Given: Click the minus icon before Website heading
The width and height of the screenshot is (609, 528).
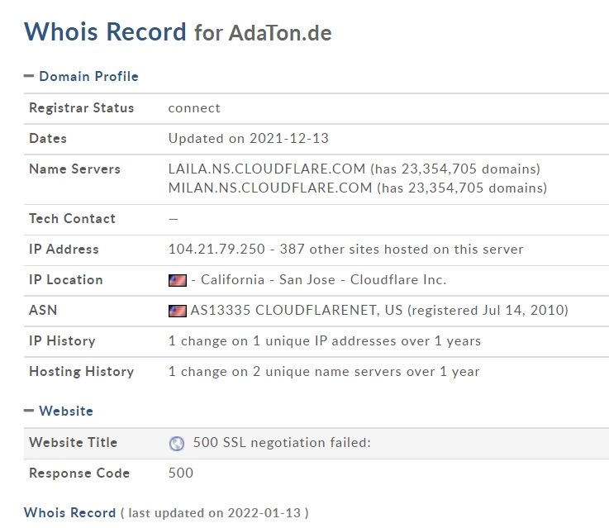Looking at the screenshot, I should click(29, 411).
